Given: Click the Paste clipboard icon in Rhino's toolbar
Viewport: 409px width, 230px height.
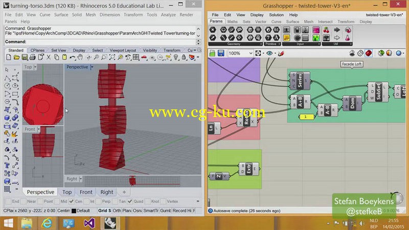Looking at the screenshot, I should [x=64, y=57].
